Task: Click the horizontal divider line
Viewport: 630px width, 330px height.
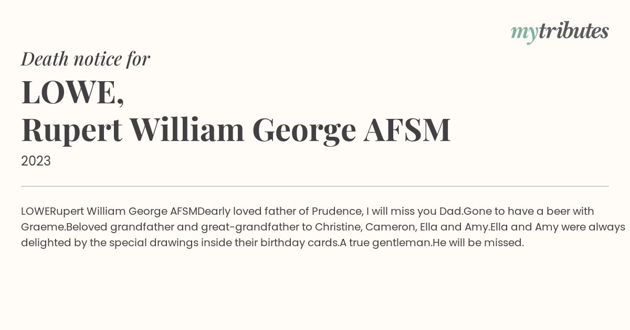Action: point(315,186)
